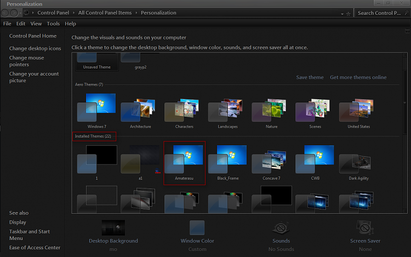Screen dimensions: 411x257
Task: Click the Personalization breadcrumb
Action: click(x=158, y=13)
